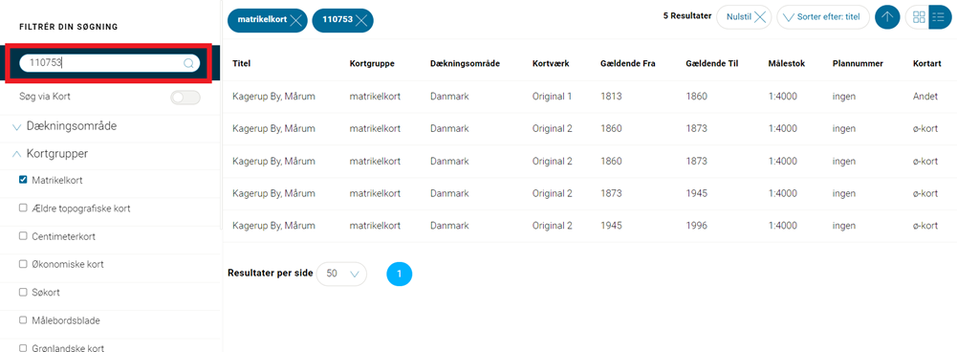The width and height of the screenshot is (957, 352).
Task: Switch to grid view layout
Action: point(918,17)
